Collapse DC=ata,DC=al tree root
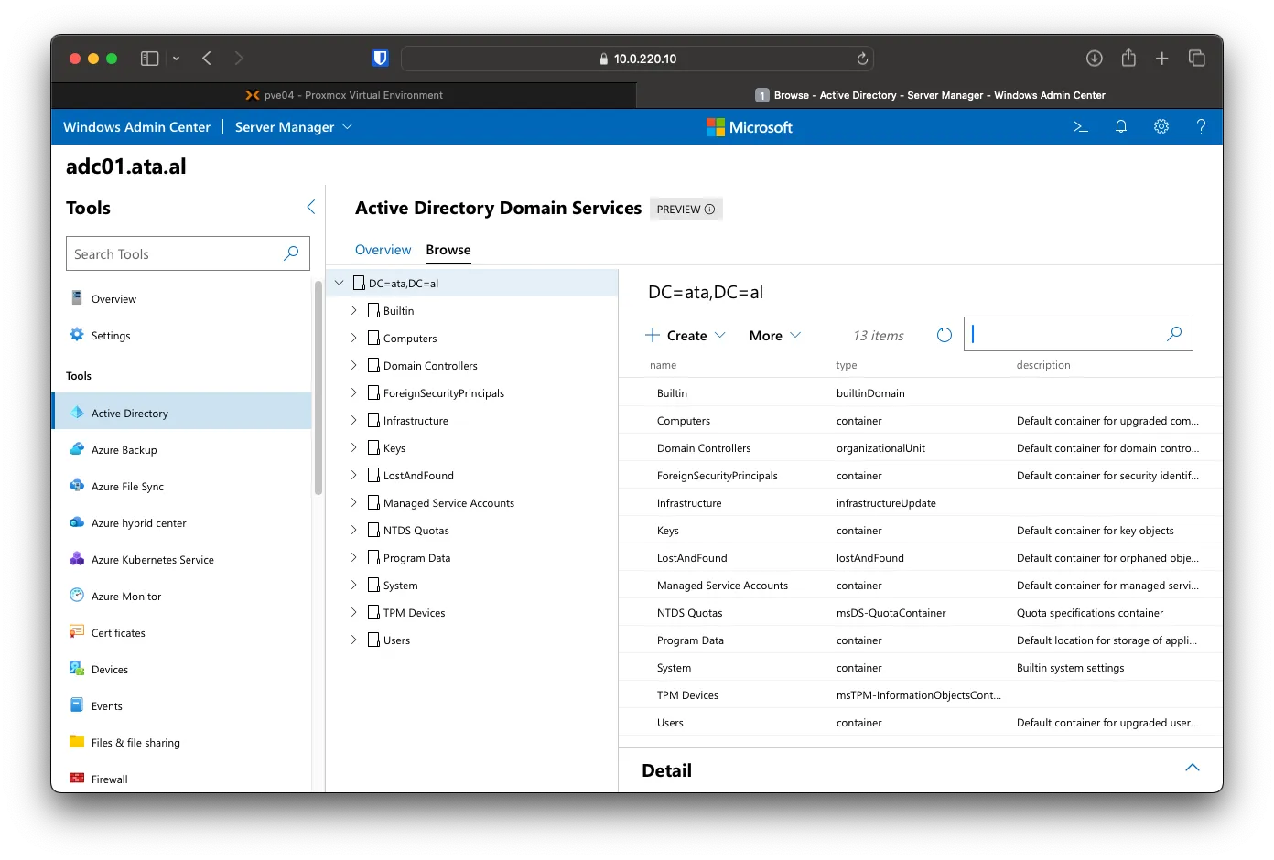The image size is (1274, 860). (x=340, y=283)
